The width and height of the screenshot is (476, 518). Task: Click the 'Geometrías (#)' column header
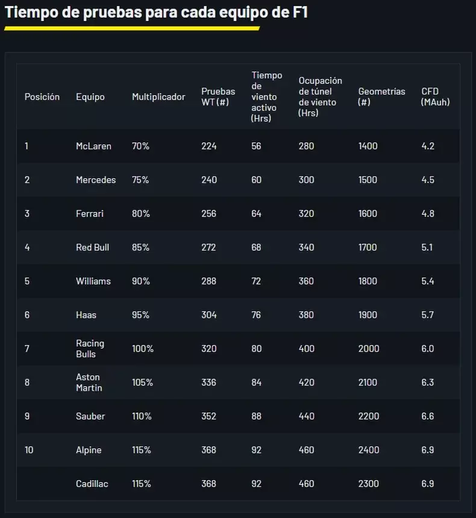click(x=381, y=96)
